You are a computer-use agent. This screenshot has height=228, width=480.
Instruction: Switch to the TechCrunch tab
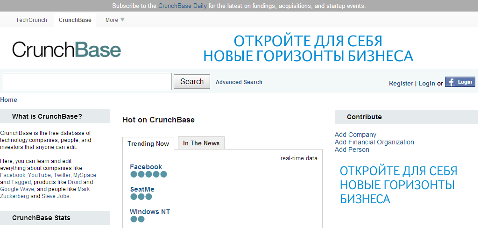[32, 20]
